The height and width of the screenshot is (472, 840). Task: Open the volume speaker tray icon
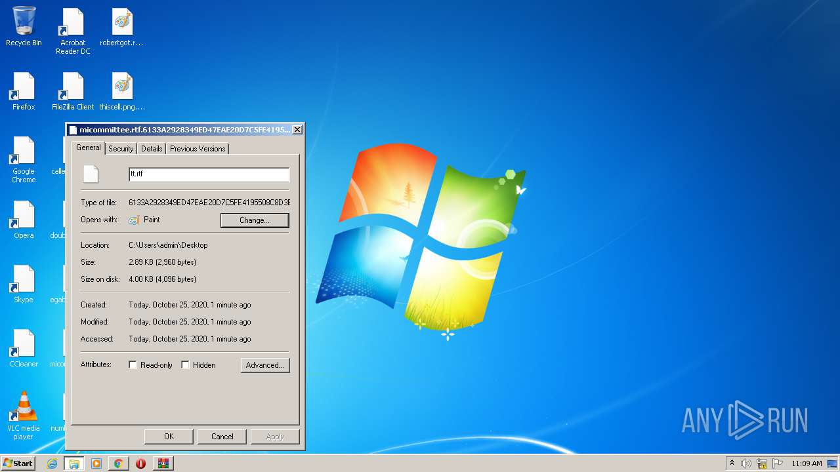[x=746, y=463]
